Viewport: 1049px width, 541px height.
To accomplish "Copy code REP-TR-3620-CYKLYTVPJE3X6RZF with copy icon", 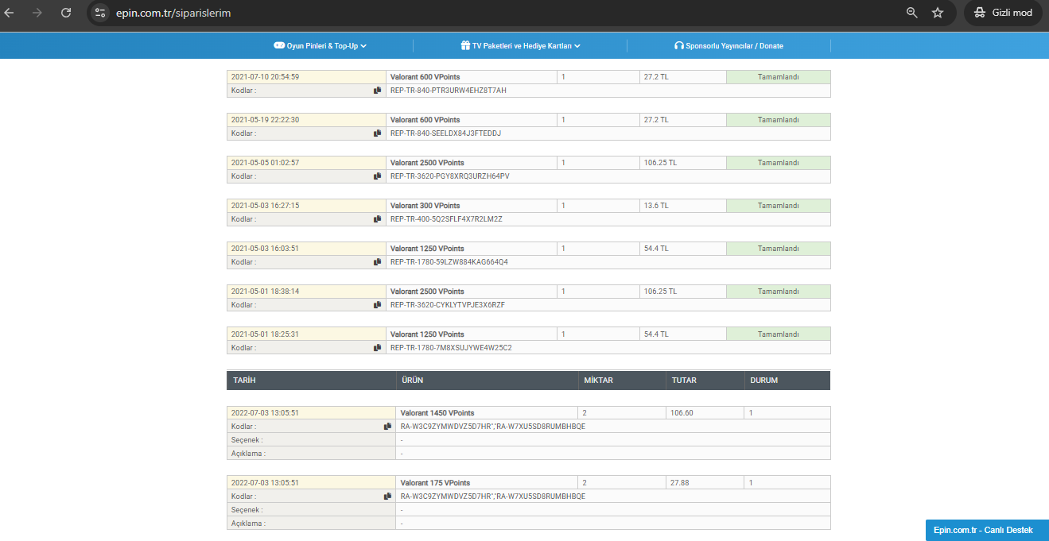I will coord(378,305).
